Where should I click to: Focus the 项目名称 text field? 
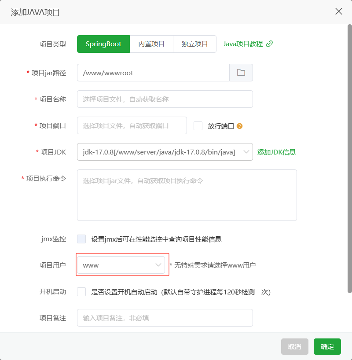[165, 99]
